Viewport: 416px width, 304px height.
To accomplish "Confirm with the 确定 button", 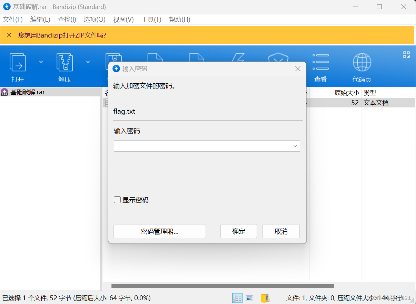I will point(239,231).
